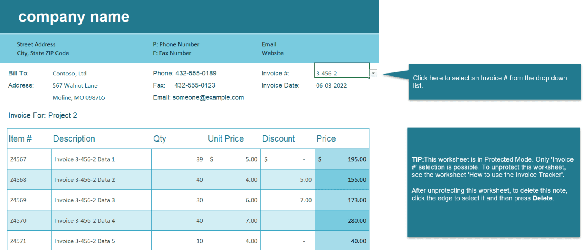Click the Description column header
Screen dimensions: 583x250
tap(74, 138)
